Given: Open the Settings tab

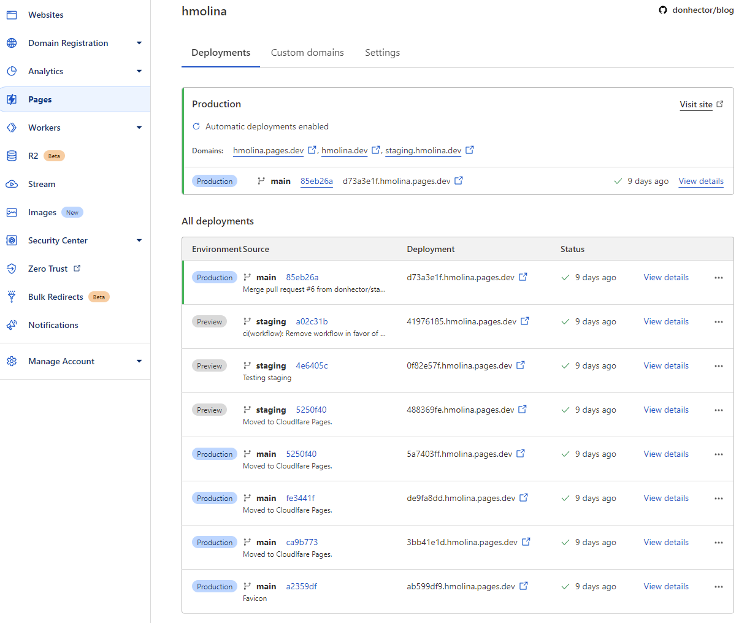Looking at the screenshot, I should click(382, 53).
